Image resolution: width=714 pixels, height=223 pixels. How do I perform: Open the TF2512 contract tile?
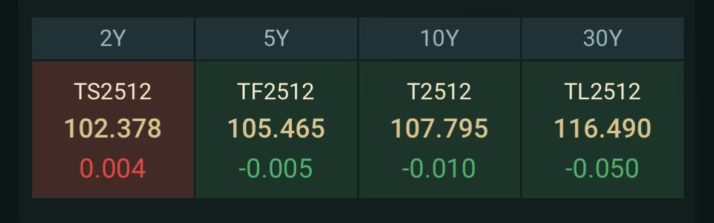click(x=276, y=130)
